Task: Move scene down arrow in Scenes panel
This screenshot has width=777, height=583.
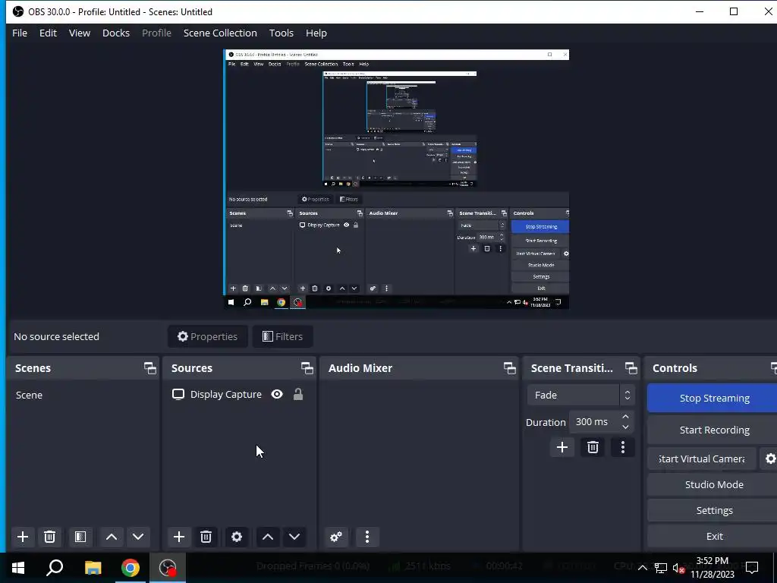Action: [138, 537]
